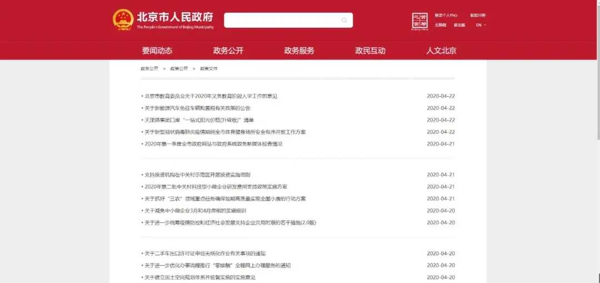Viewport: 600px width, 283px height.
Task: Click date 2020-04-21 of 支持投资机构 row
Action: tap(441, 175)
